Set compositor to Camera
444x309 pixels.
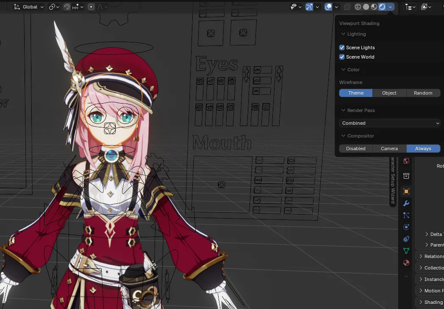pyautogui.click(x=389, y=149)
